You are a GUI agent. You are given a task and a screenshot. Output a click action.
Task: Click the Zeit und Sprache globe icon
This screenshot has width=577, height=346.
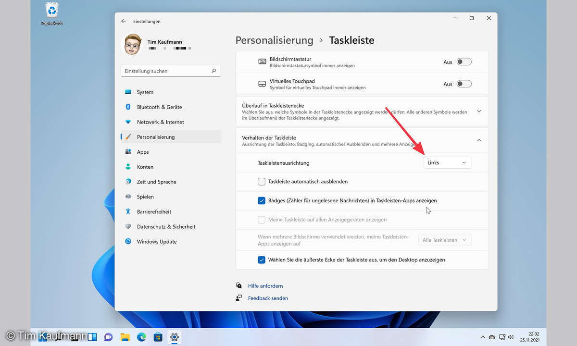tap(128, 181)
